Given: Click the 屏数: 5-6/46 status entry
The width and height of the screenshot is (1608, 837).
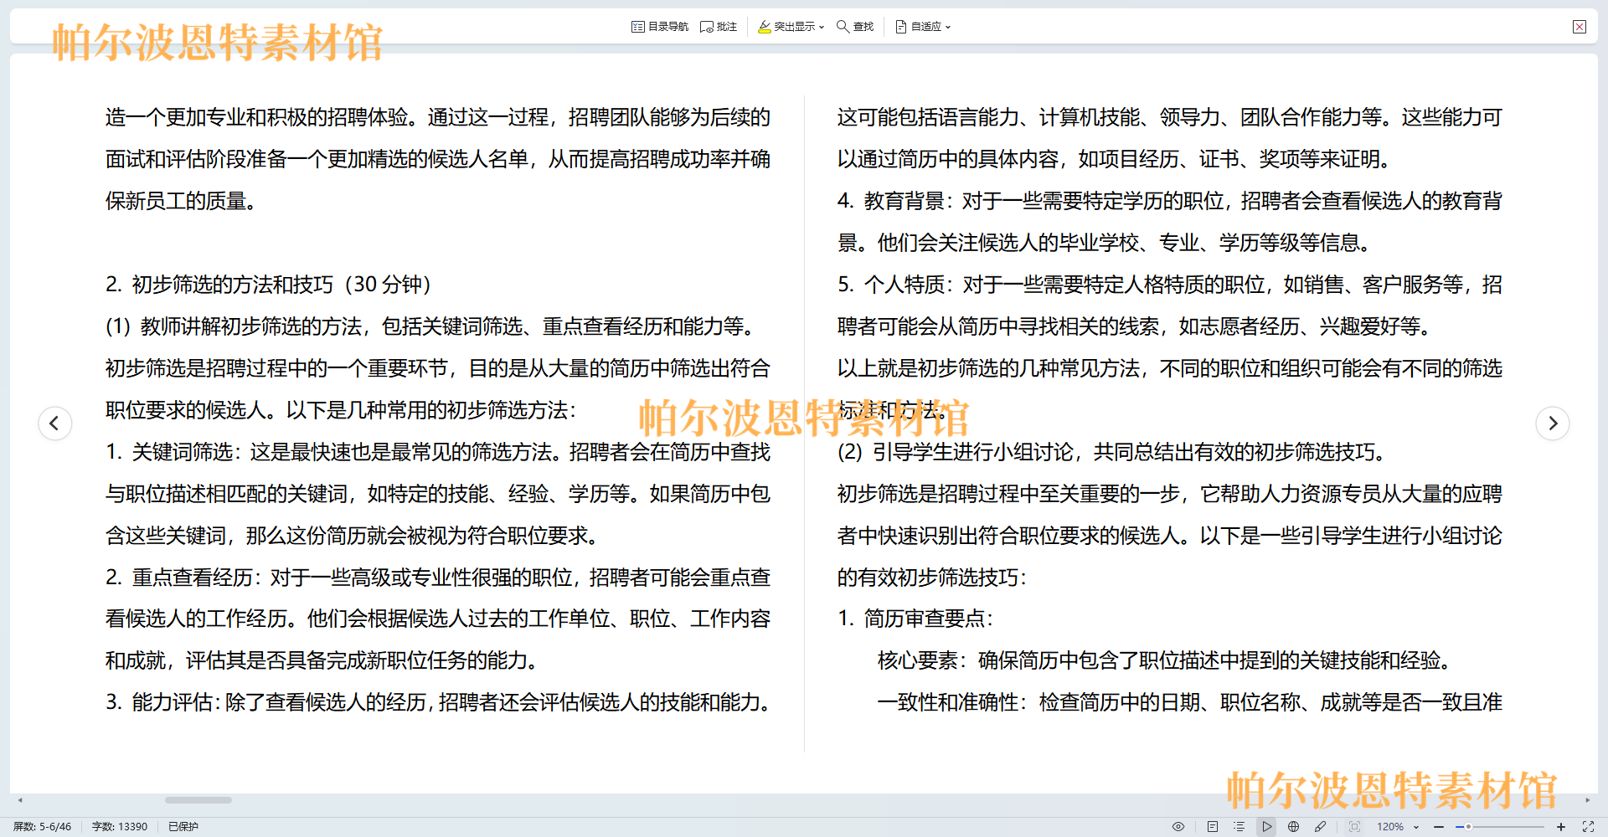Looking at the screenshot, I should click(x=43, y=826).
